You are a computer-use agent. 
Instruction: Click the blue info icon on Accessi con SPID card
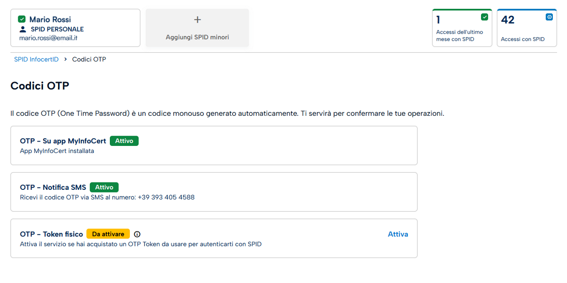click(x=549, y=17)
